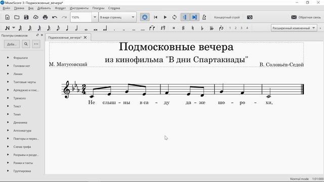Insert a rest with rest icon
This screenshot has width=324, height=182.
pos(163,28)
